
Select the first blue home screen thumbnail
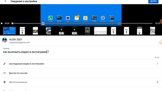pyautogui.click(x=9, y=31)
